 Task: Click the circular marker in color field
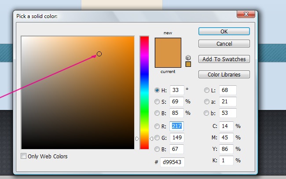click(x=99, y=54)
